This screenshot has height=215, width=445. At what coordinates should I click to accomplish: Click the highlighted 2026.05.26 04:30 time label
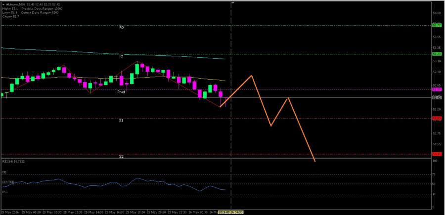(x=231, y=212)
